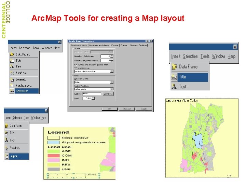Select the highlighted Scale Bar icon

click(12, 91)
